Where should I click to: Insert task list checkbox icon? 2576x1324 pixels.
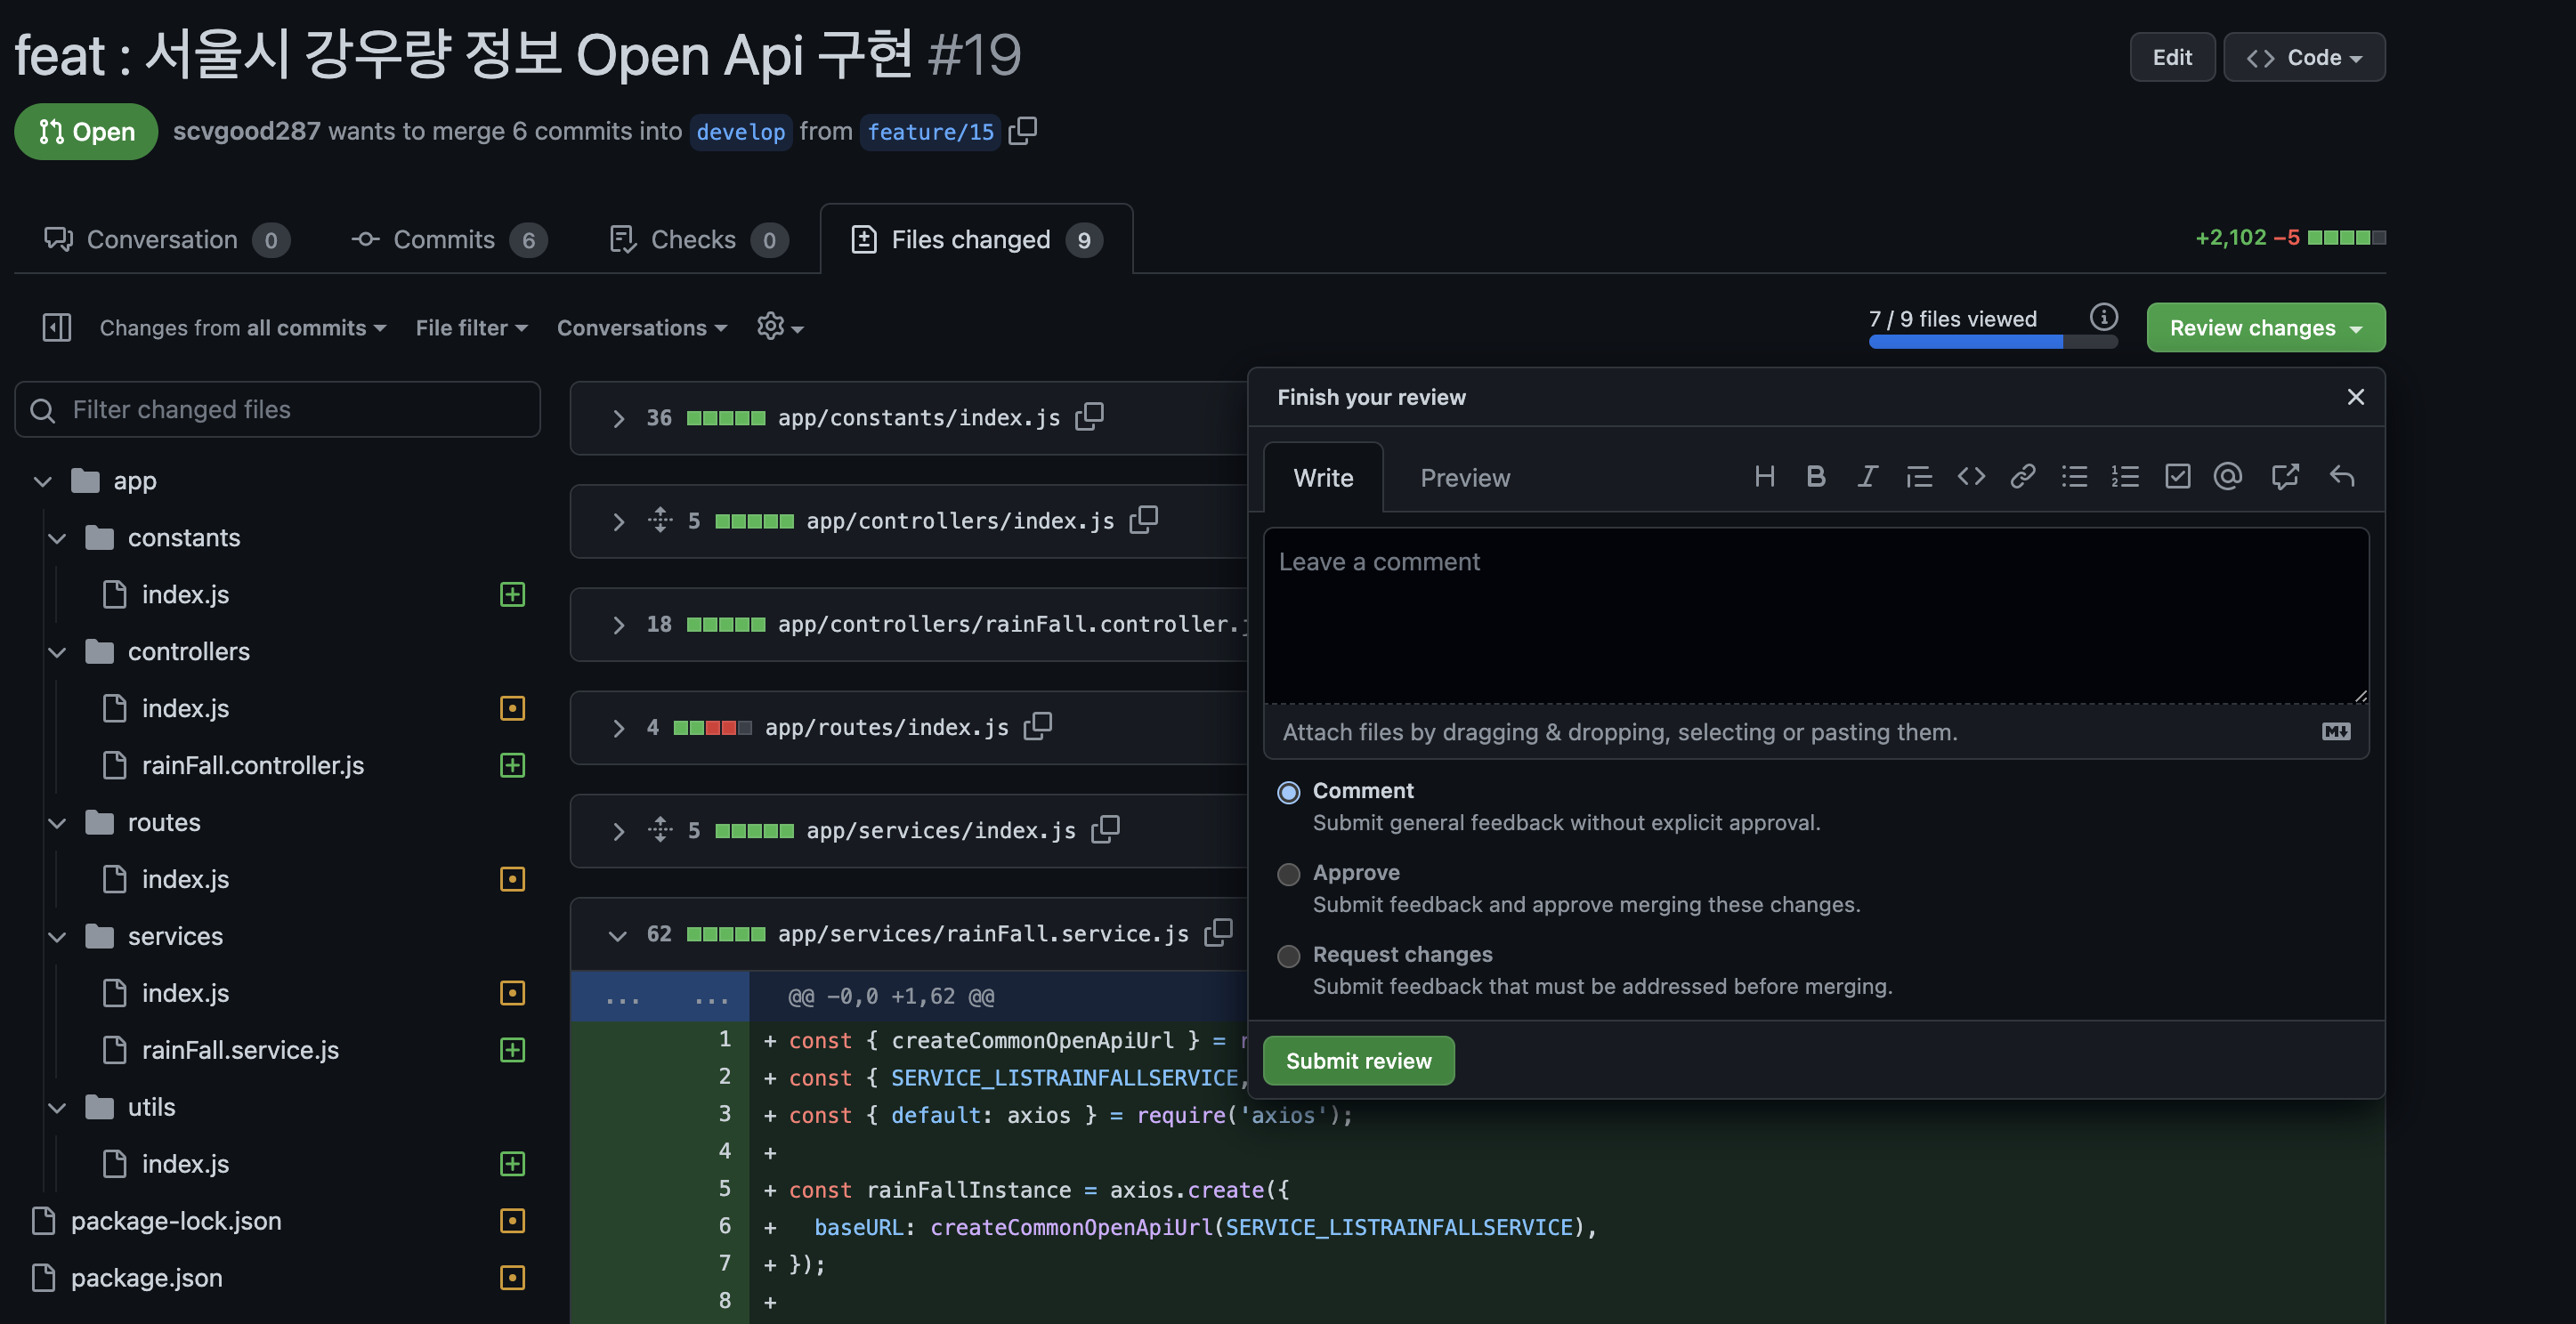tap(2177, 477)
